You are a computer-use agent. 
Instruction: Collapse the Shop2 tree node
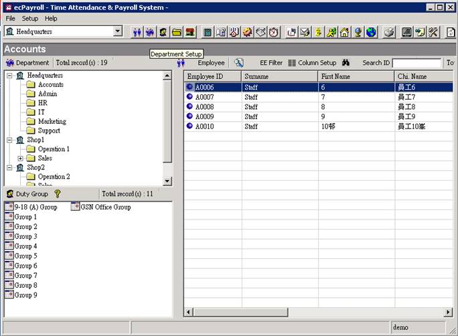9,167
